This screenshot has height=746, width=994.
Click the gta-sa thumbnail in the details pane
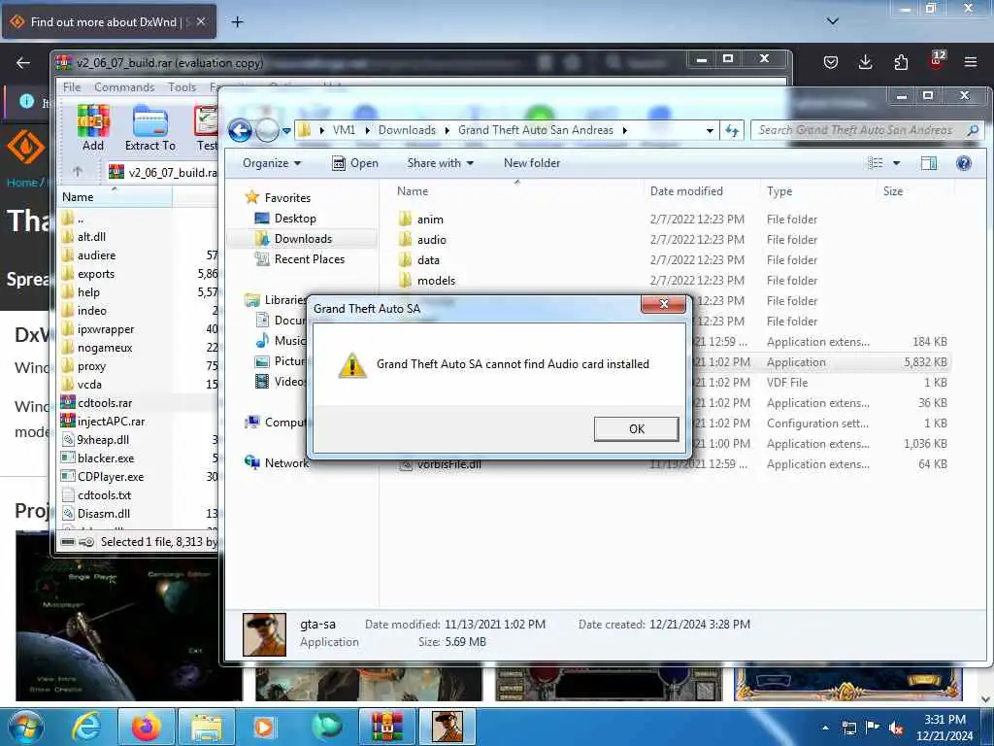point(264,633)
